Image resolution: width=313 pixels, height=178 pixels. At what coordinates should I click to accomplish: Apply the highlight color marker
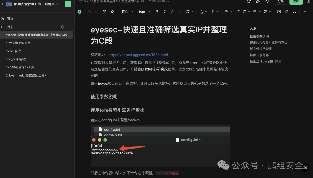(x=213, y=12)
